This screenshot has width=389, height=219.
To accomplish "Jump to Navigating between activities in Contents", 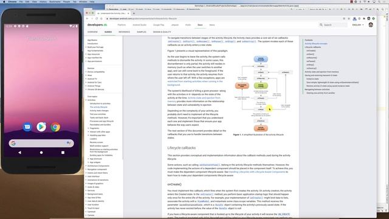I will tap(317, 89).
